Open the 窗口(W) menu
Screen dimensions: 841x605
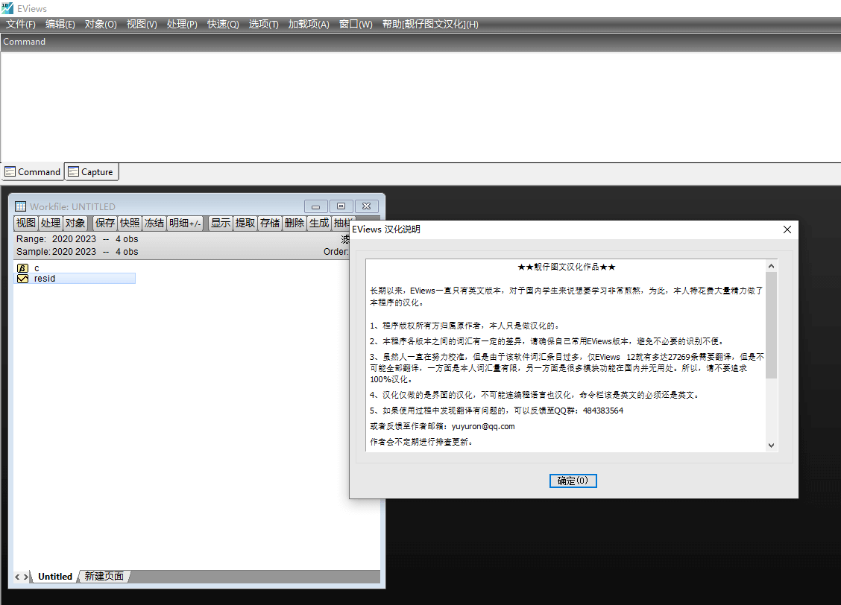tap(356, 24)
